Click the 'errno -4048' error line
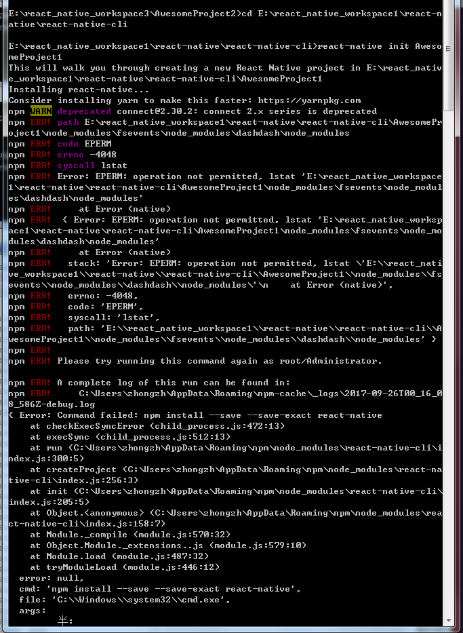 click(x=62, y=155)
